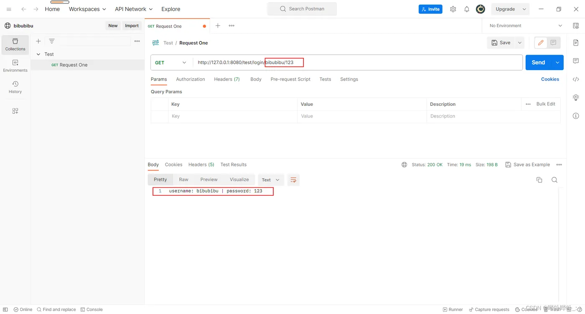This screenshot has height=314, width=585.
Task: Copy the response body
Action: click(x=539, y=180)
